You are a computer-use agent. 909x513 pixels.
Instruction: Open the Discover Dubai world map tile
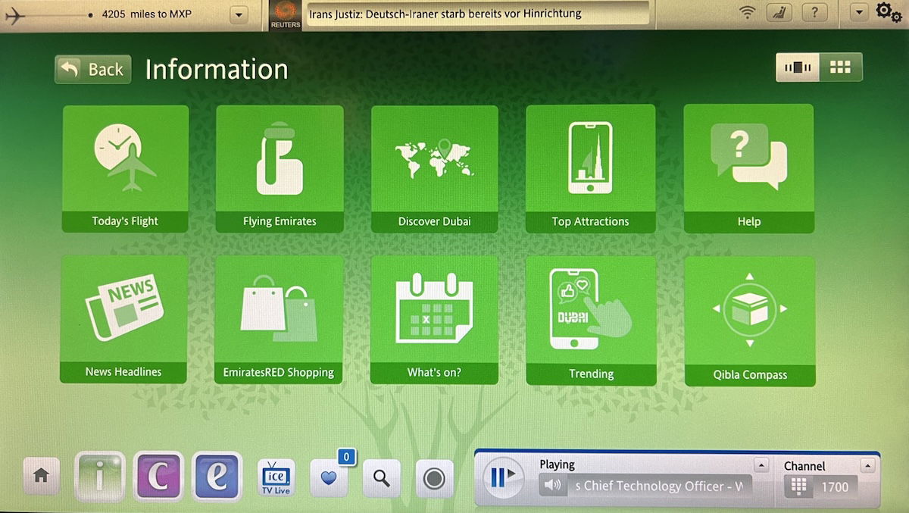(x=435, y=168)
